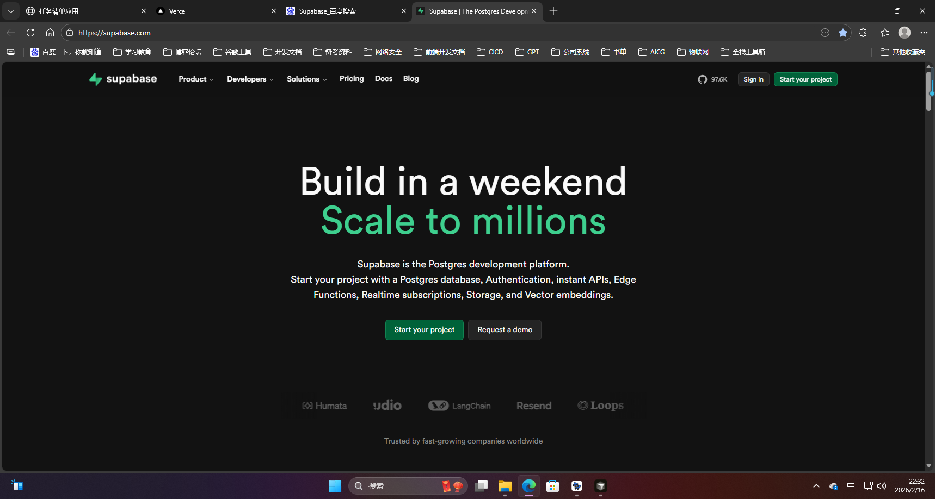Open the GitHub stars 97.6K link
Screen dimensions: 935x499
tap(713, 79)
